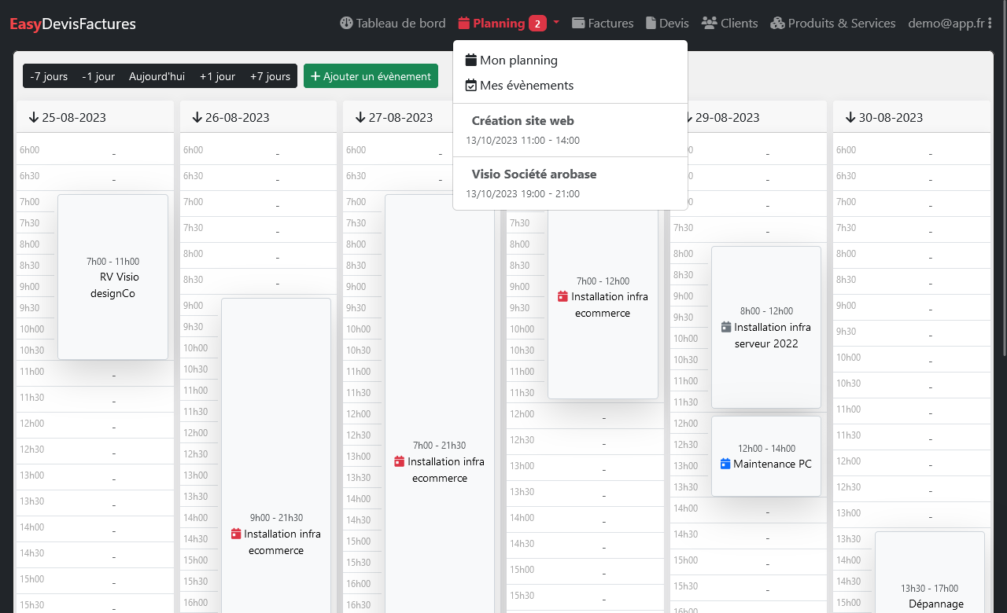Viewport: 1007px width, 613px height.
Task: Click grey calendar icon on serveur 2022 event
Action: click(726, 327)
